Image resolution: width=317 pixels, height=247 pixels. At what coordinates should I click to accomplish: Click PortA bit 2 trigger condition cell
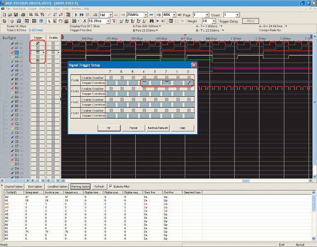coord(166,83)
